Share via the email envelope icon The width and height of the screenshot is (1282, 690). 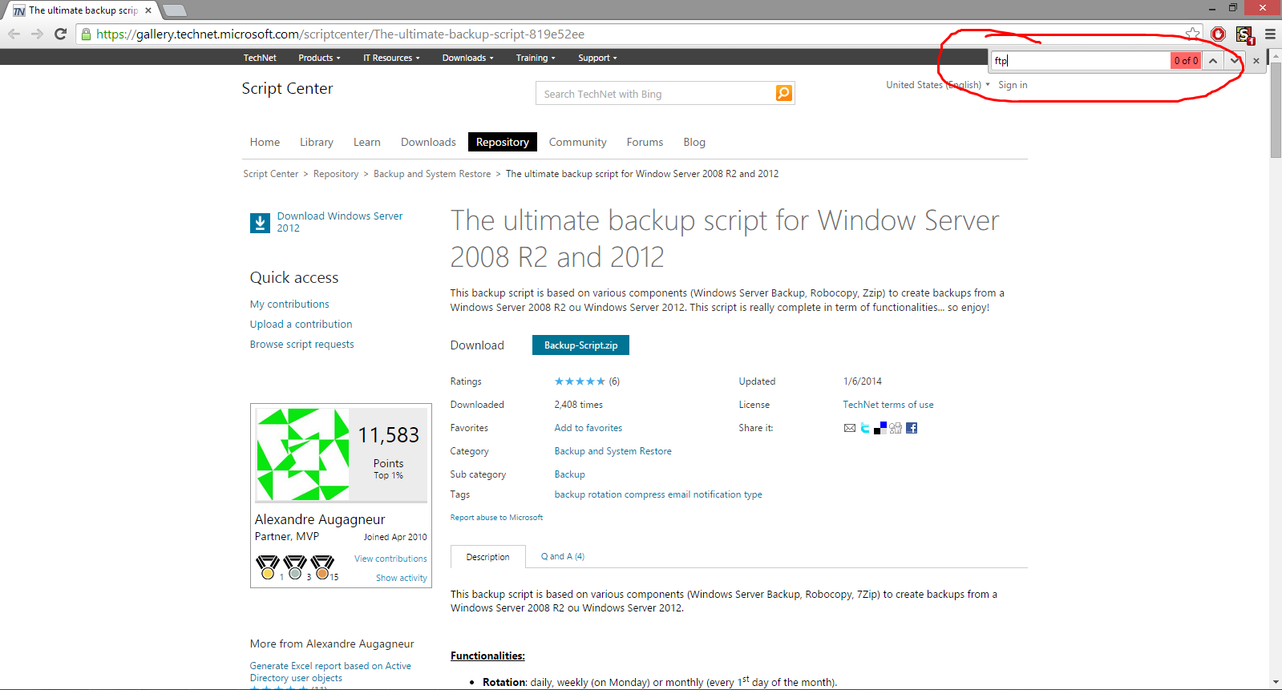[850, 428]
